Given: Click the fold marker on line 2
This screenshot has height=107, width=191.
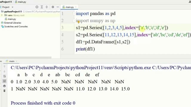Looking at the screenshot, I should pyautogui.click(x=74, y=21).
